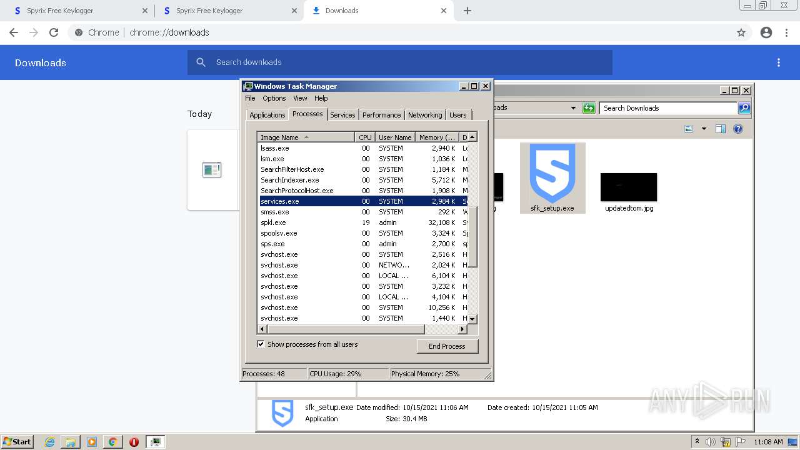Sort processes by User Name column
This screenshot has width=800, height=450.
coord(395,137)
